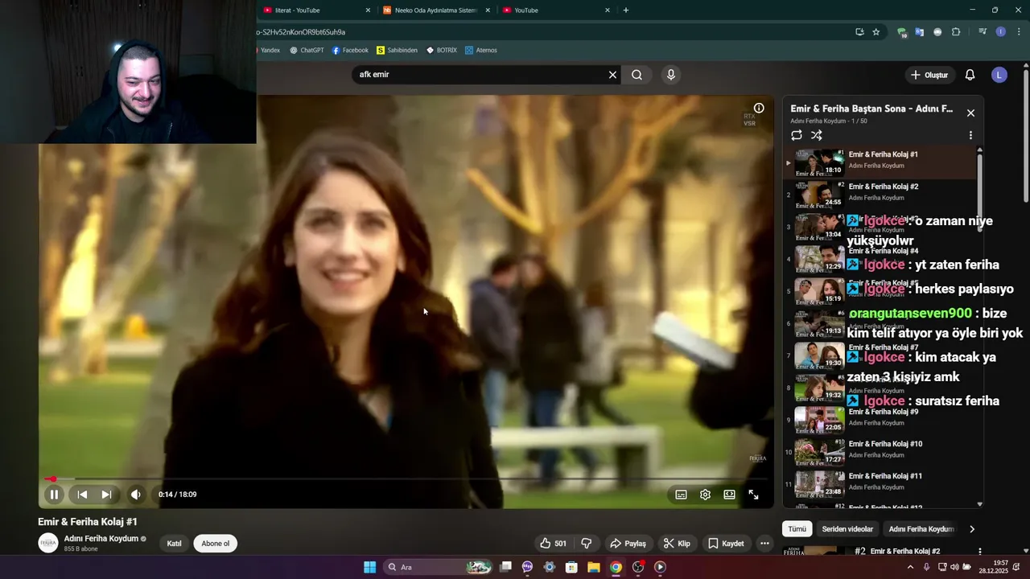This screenshot has width=1030, height=579.
Task: Subscribe with Abone ol button
Action: (x=216, y=544)
